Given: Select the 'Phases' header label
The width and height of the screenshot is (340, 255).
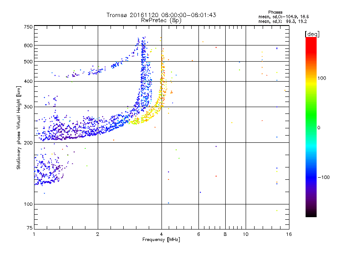Looking at the screenshot, I should (x=275, y=12).
